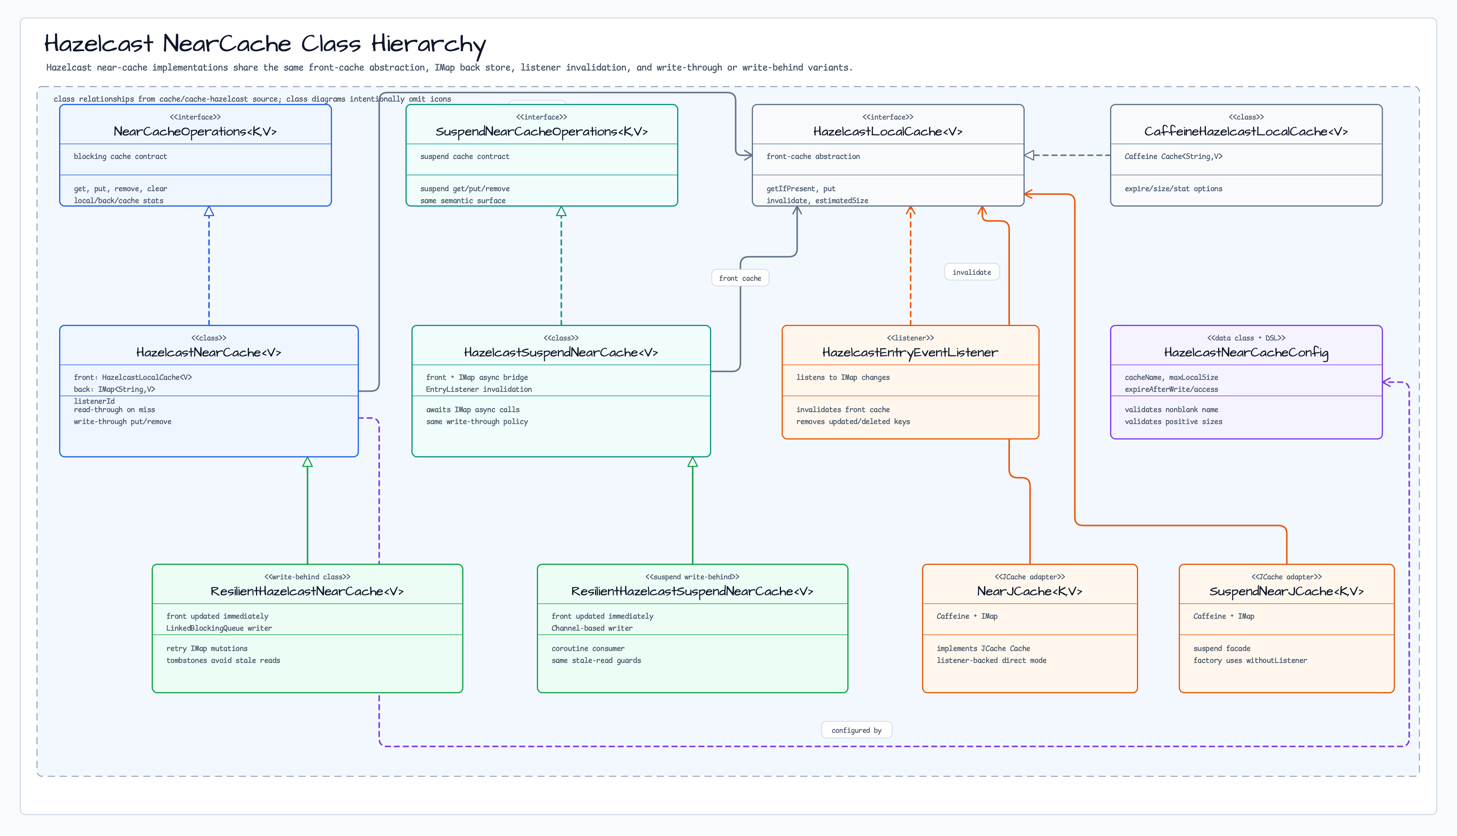Click the HazelcastNearCacheConfig title
Image resolution: width=1457 pixels, height=836 pixels.
tap(1246, 353)
